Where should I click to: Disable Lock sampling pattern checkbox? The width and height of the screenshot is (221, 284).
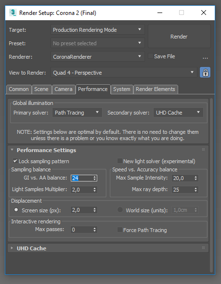tap(15, 161)
